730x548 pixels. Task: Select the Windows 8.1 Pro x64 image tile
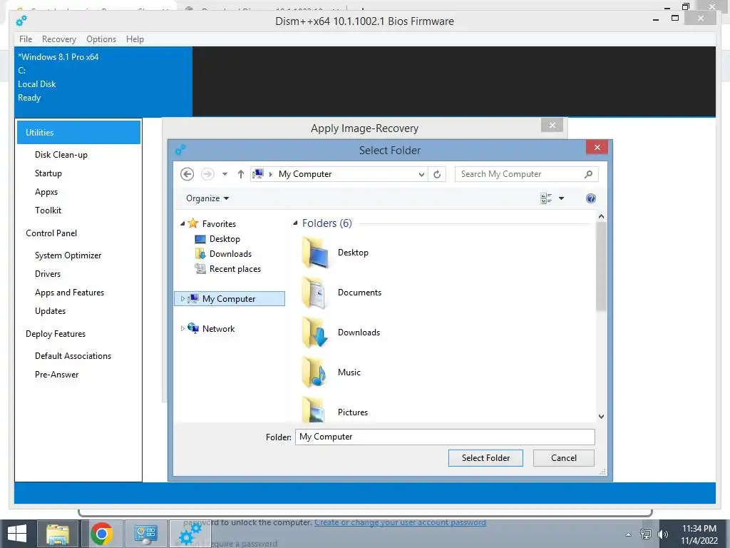(x=103, y=81)
